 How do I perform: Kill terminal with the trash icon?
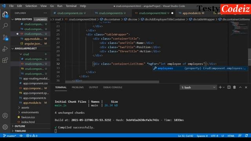235,87
